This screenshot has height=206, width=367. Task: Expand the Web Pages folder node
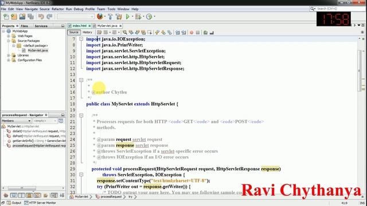coord(9,36)
